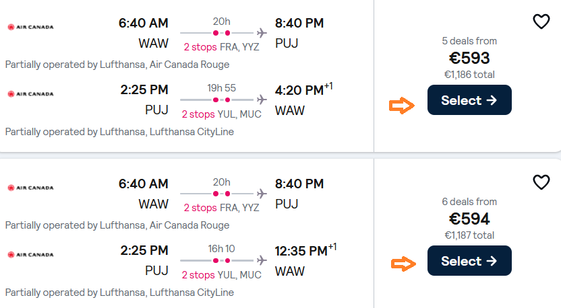561x308 pixels.
Task: Save the €593 flight with the heart icon
Action: (541, 22)
